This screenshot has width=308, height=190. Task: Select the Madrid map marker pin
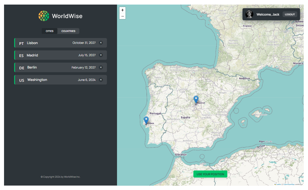point(196,100)
